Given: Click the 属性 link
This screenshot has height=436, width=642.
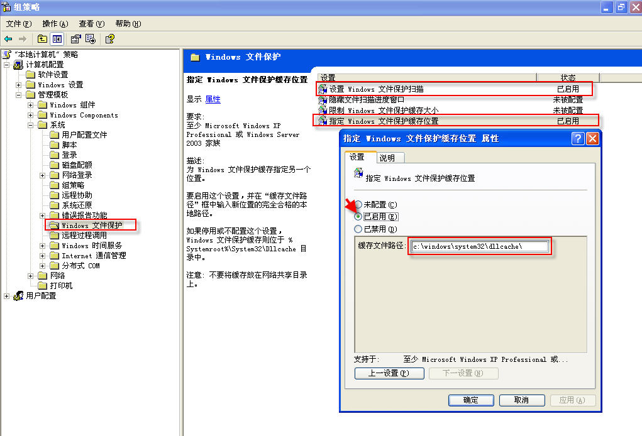Looking at the screenshot, I should (213, 99).
